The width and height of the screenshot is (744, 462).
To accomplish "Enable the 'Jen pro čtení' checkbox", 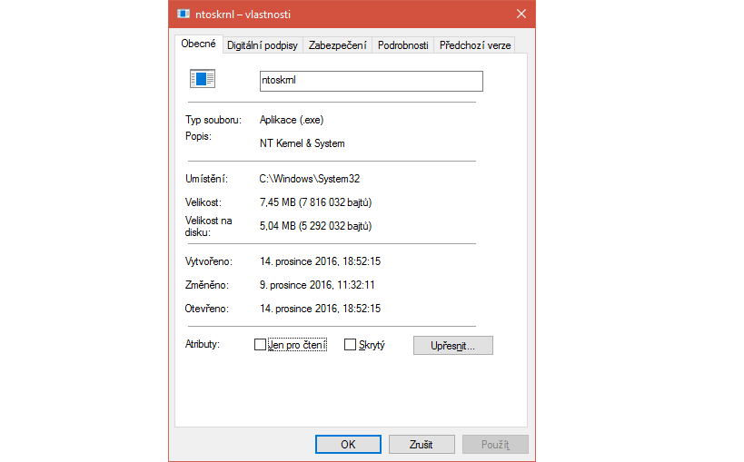I will pos(260,344).
